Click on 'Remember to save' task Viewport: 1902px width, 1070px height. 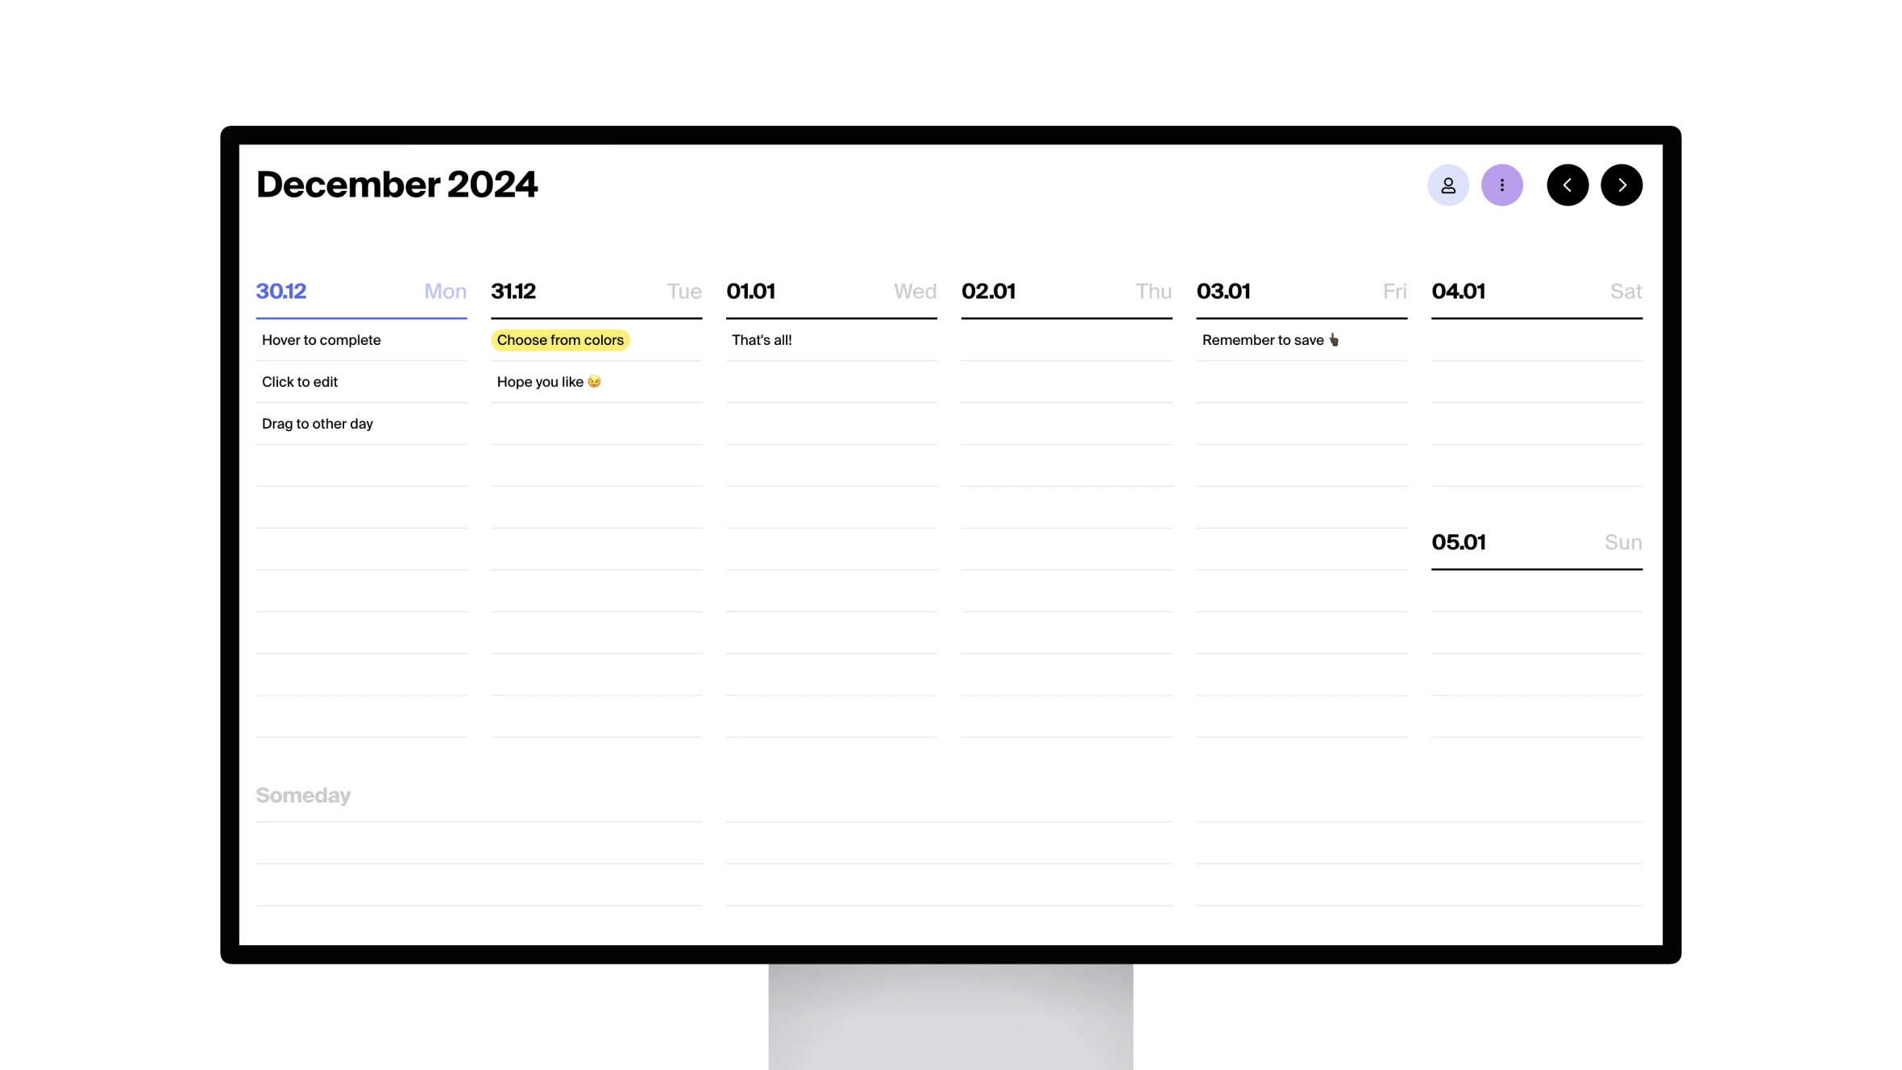pos(1269,340)
